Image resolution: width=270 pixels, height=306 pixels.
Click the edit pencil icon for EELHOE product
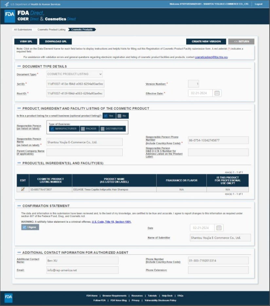click(23, 189)
